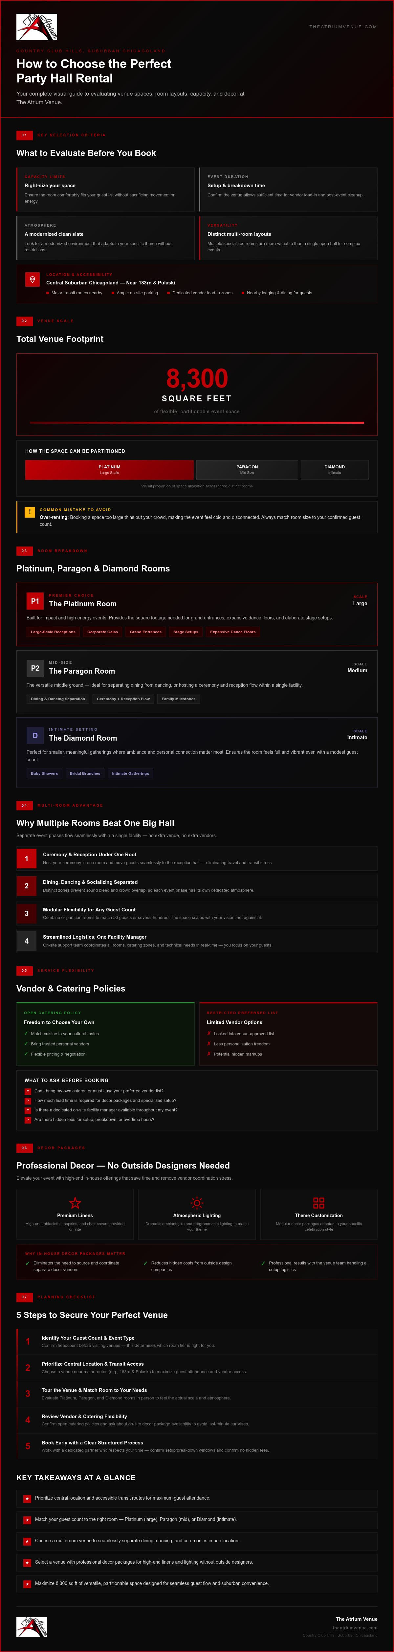Click checkmark beside 'Match cuisine to your cultural tastes'
394x1652 pixels.
click(26, 1034)
